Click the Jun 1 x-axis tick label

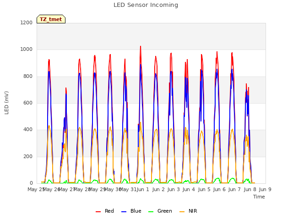(x=143, y=189)
